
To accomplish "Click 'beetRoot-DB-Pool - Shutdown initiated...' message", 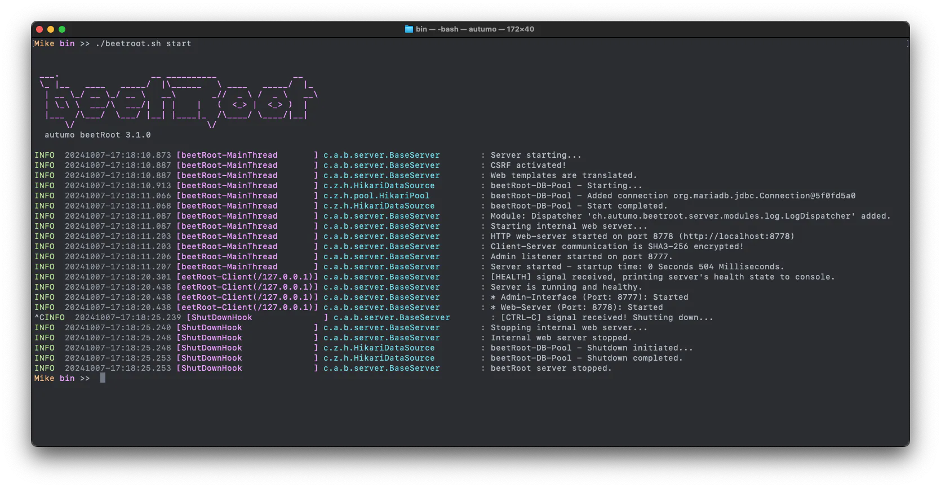I will click(x=592, y=348).
